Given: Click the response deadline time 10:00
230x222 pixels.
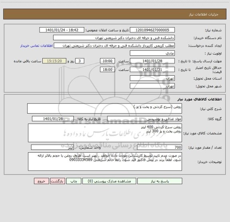Looking at the screenshot, I should 107,61.
